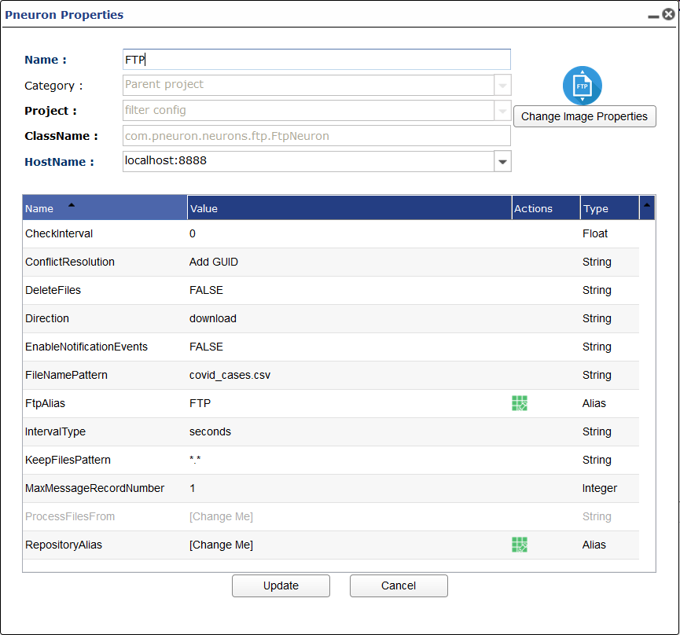Select the FileNamePattern property name
The height and width of the screenshot is (635, 680).
tap(66, 375)
